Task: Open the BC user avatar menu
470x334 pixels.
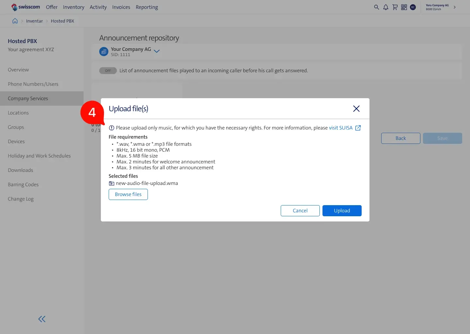Action: coord(413,7)
